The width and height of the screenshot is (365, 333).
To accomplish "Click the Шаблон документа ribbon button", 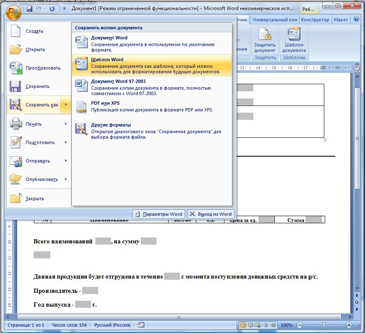I will (294, 40).
